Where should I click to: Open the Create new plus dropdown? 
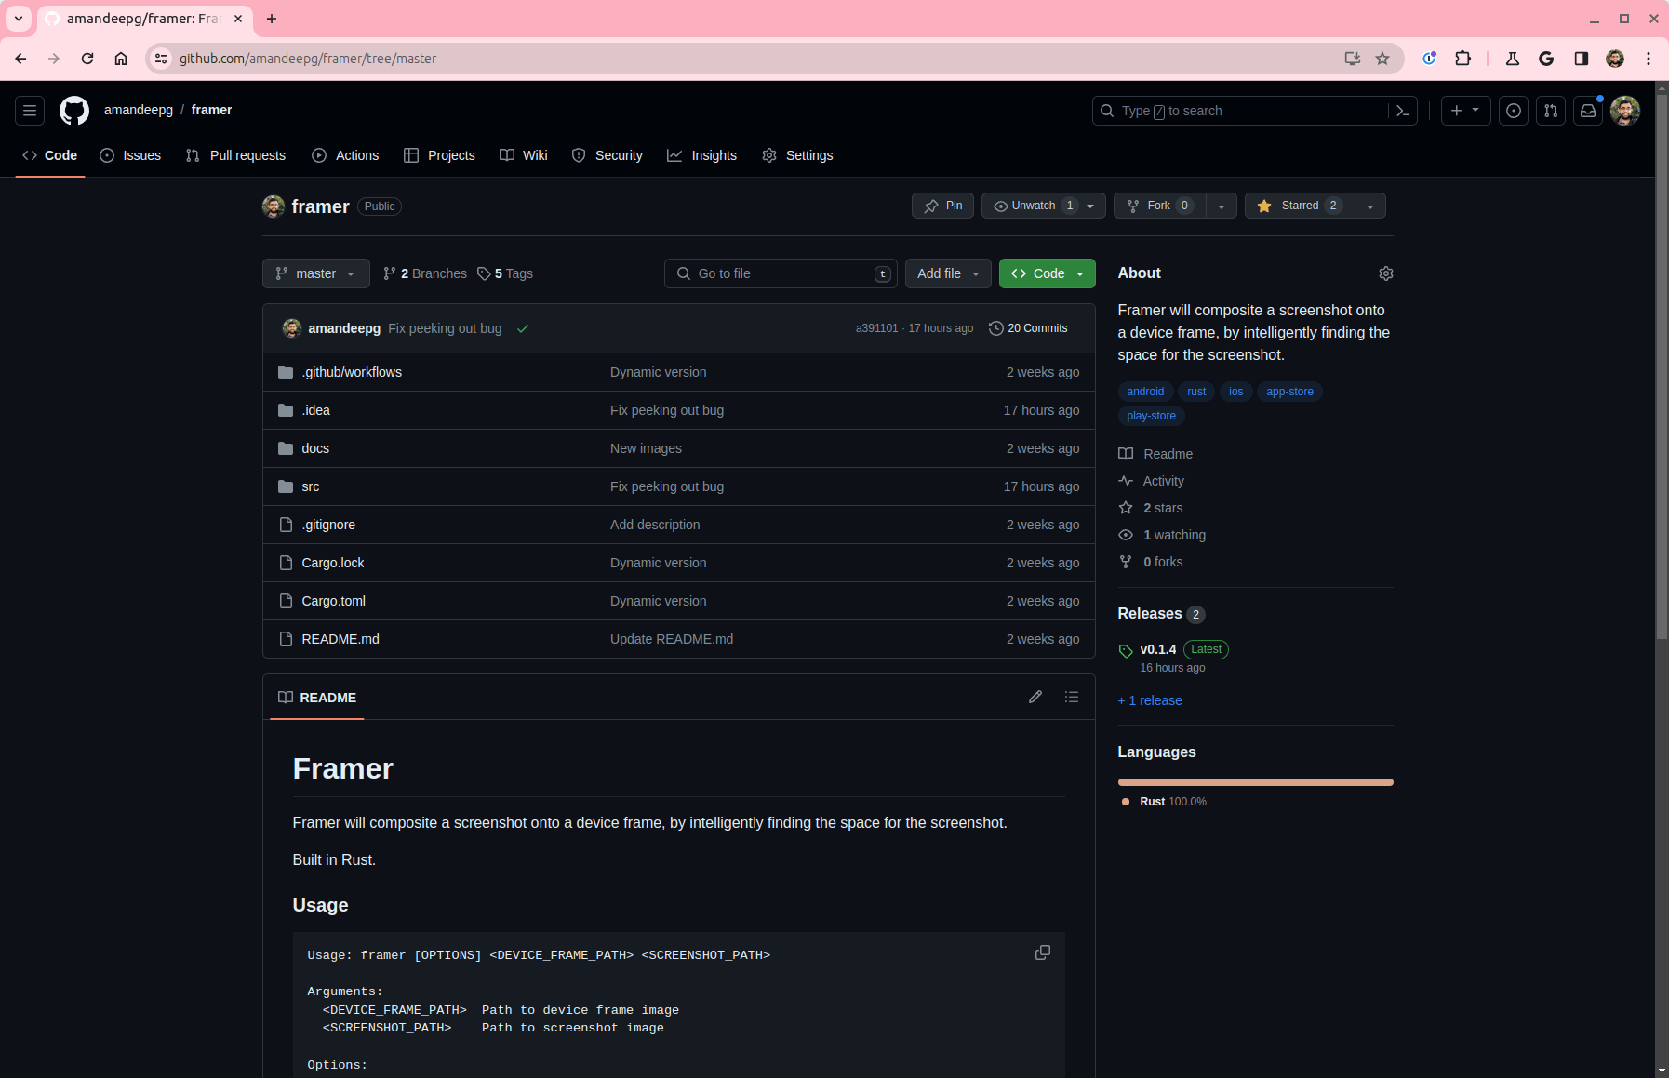tap(1465, 111)
